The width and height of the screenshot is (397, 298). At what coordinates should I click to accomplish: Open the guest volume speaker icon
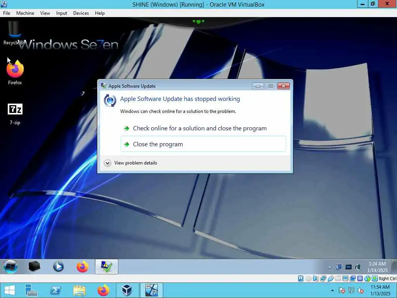pos(358,267)
